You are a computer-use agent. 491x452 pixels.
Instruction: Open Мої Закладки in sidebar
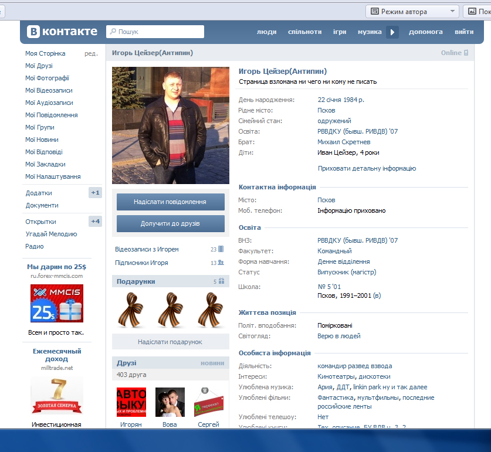45,164
